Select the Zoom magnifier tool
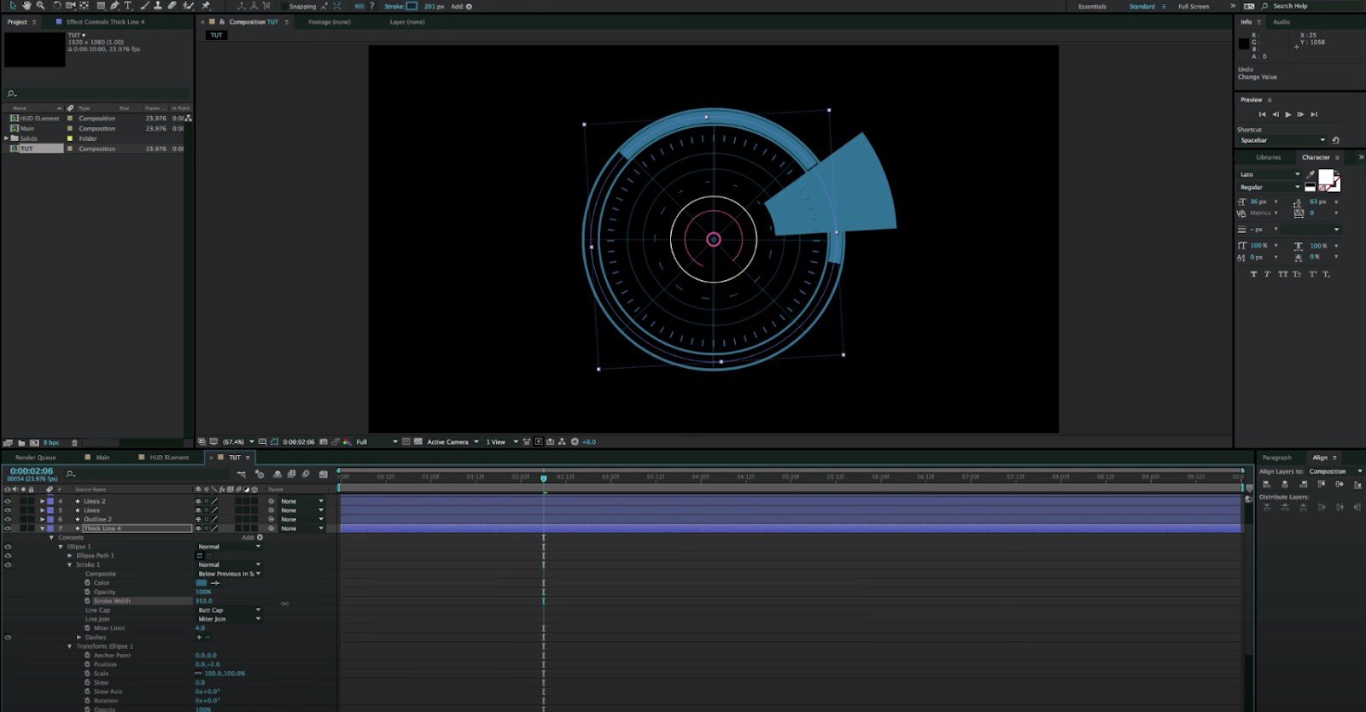Screen dimensions: 1366x712 (40, 6)
